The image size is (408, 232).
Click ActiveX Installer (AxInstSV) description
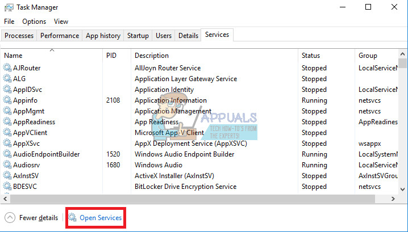tap(174, 176)
